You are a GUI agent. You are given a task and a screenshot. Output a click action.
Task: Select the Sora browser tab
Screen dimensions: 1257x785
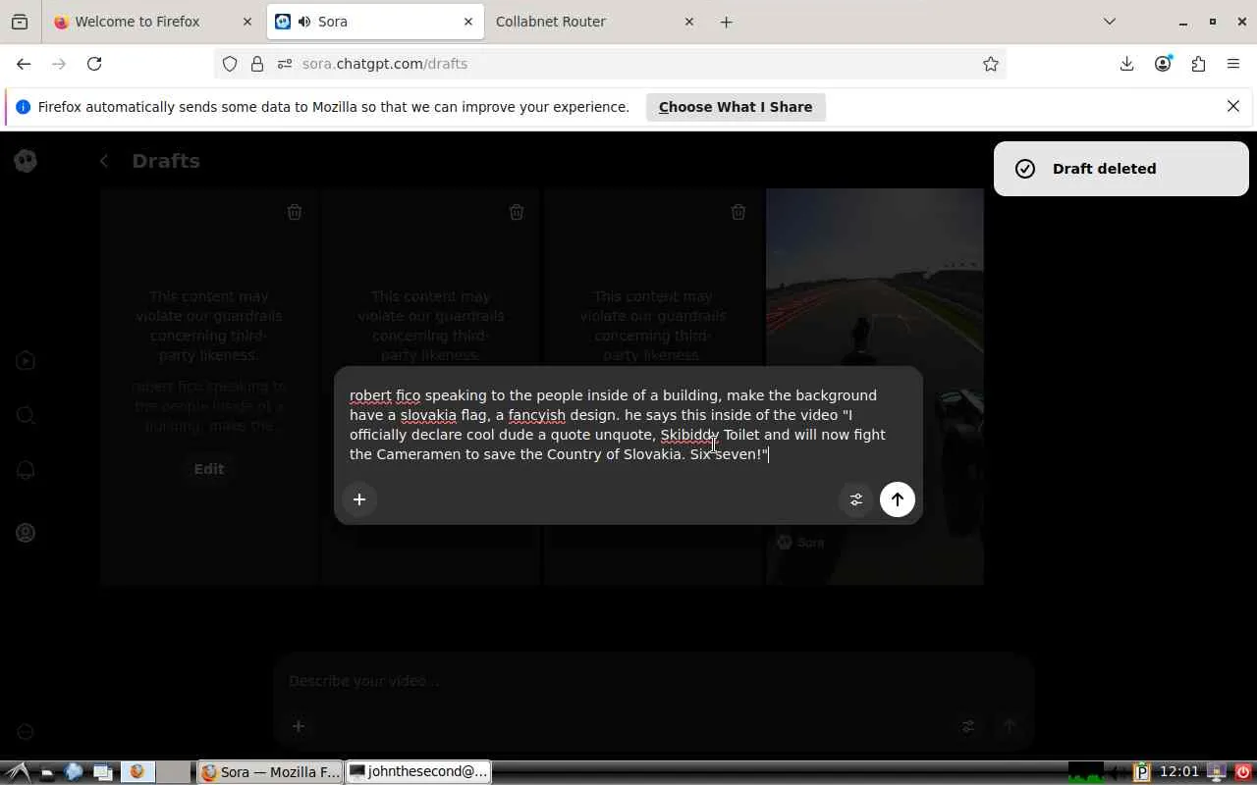375,22
